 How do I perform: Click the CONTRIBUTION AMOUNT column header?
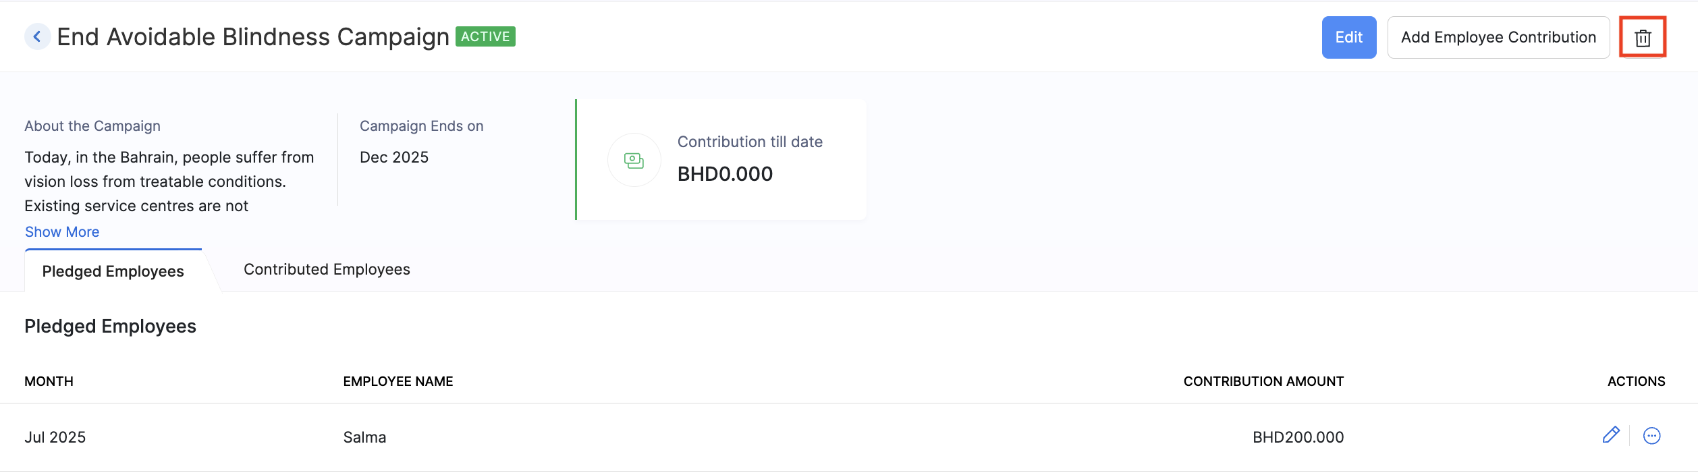[1263, 381]
